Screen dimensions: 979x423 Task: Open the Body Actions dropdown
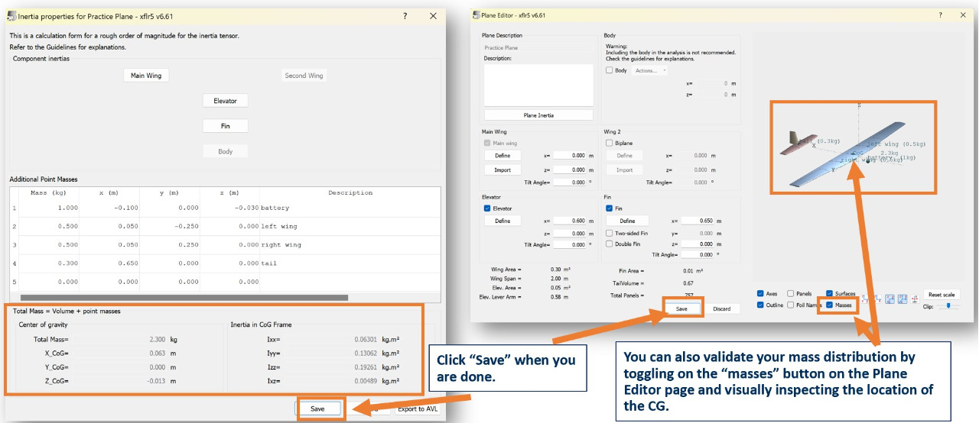650,70
